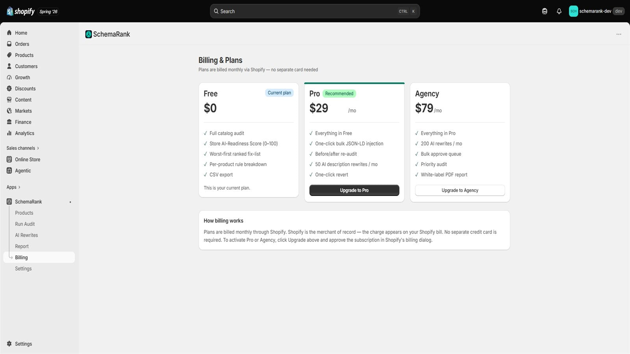Click the Orders icon
The height and width of the screenshot is (354, 630).
[x=9, y=44]
